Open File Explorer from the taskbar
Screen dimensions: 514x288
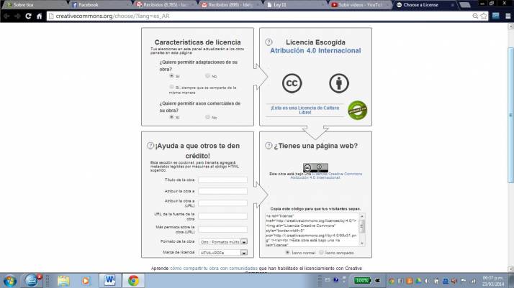coord(63,281)
